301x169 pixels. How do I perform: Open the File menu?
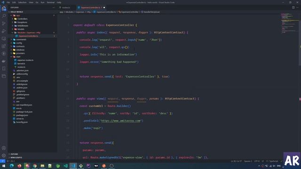8,2
